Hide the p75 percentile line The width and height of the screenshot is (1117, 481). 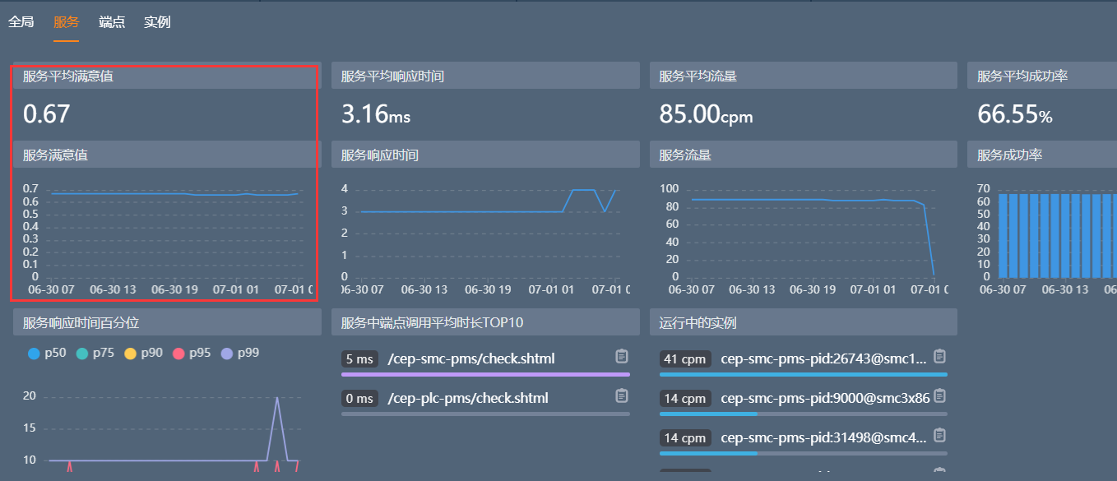95,353
